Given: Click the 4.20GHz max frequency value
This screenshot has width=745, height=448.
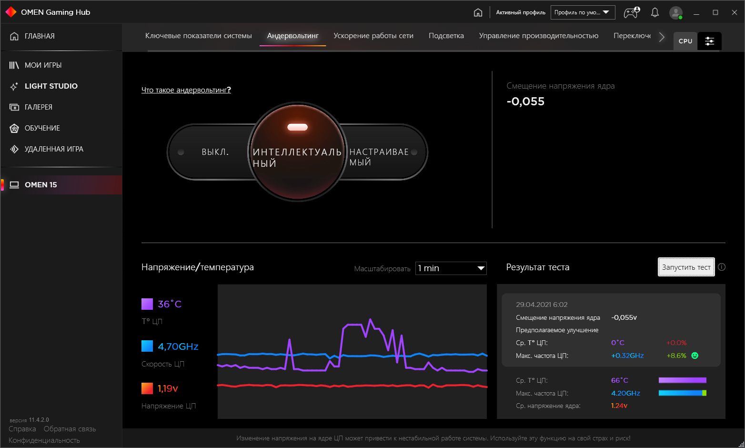Looking at the screenshot, I should (x=625, y=393).
